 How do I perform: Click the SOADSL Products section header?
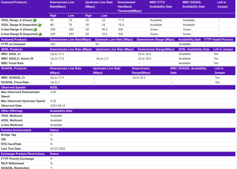point(14,68)
